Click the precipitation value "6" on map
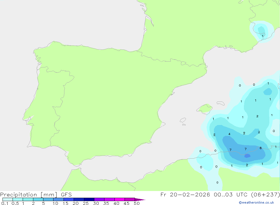The height and width of the screenshot is (205, 280). point(261,148)
